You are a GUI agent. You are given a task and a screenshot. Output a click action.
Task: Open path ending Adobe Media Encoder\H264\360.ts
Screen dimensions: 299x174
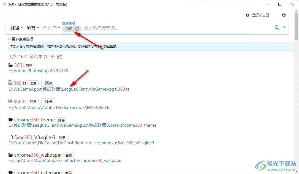pyautogui.click(x=59, y=108)
